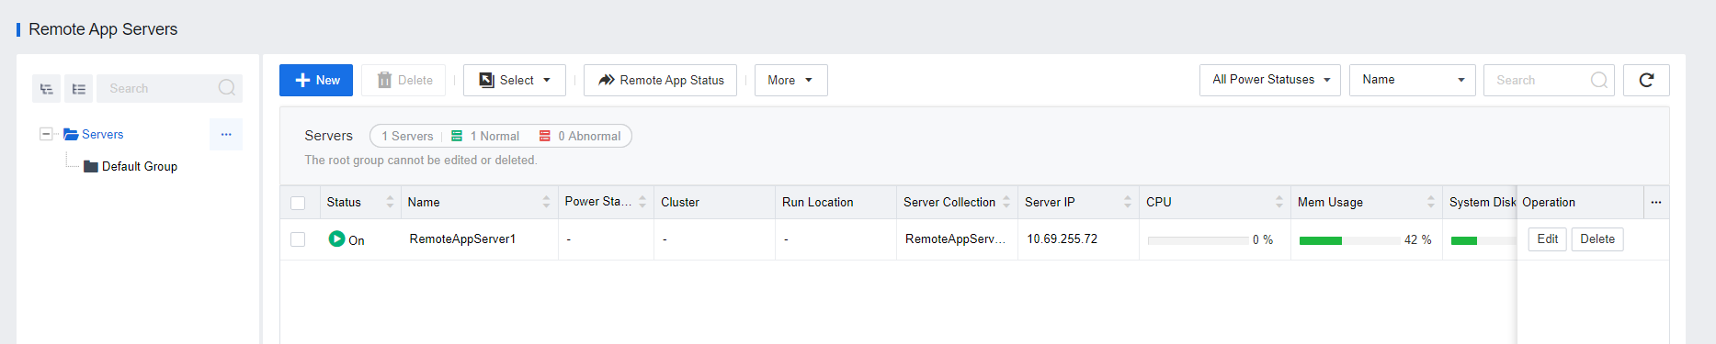The height and width of the screenshot is (344, 1716).
Task: Sort by CPU column arrows
Action: click(x=1279, y=202)
